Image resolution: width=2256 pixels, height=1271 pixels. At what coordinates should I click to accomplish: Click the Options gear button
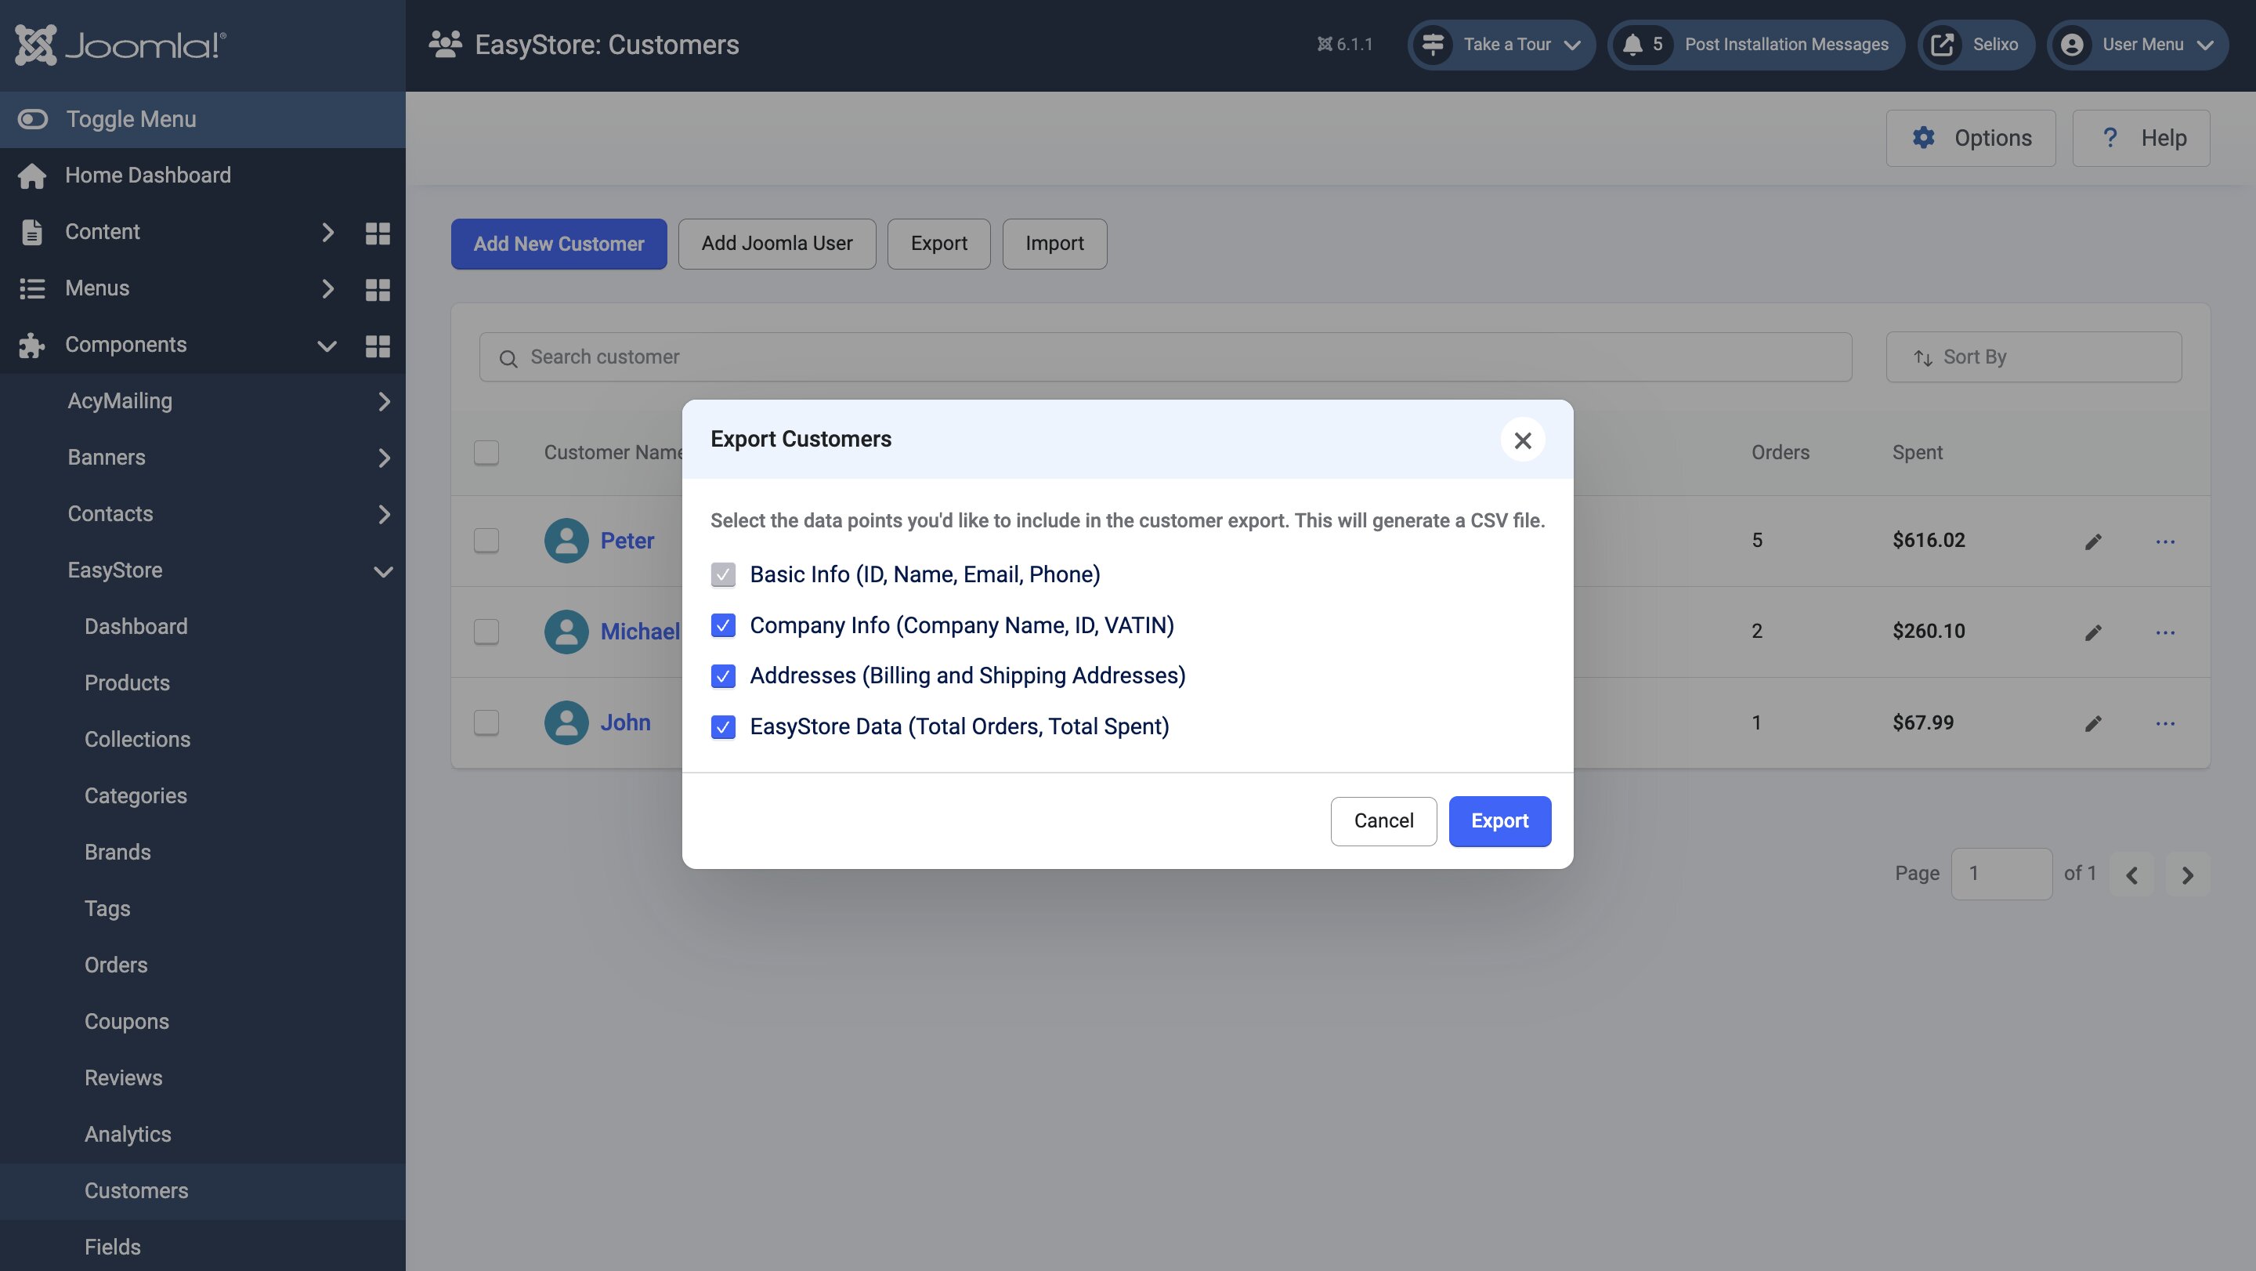[x=1971, y=139]
